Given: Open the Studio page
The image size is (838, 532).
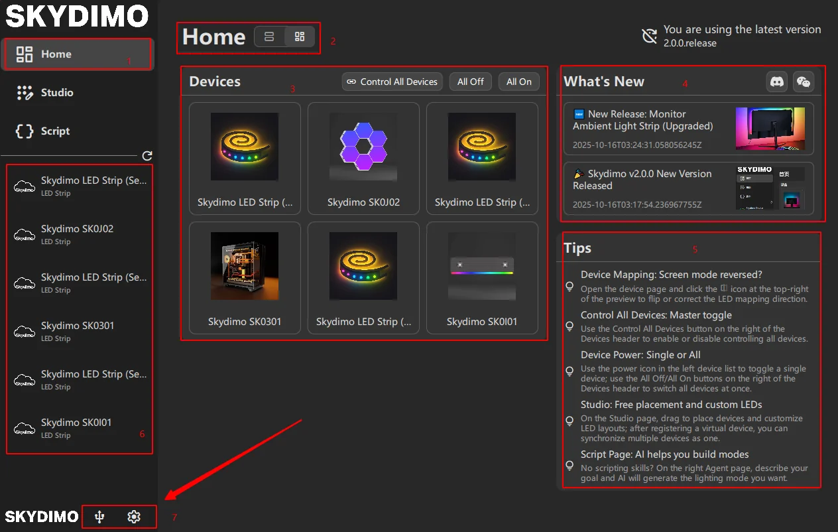Looking at the screenshot, I should 56,93.
